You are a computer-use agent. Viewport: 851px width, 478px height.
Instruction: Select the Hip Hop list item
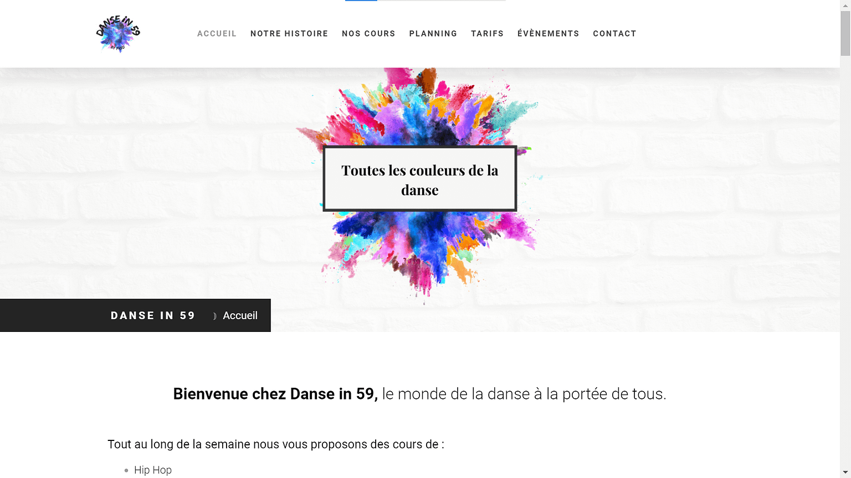click(x=153, y=470)
